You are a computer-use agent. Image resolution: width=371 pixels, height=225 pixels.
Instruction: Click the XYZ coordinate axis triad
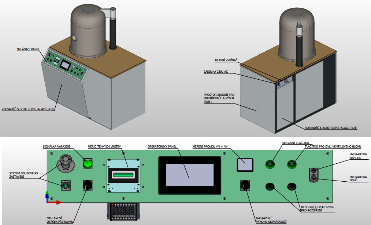(49, 198)
